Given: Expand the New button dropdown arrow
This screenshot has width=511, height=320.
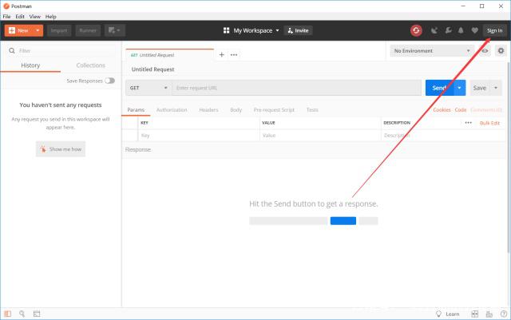Looking at the screenshot, I should [38, 30].
